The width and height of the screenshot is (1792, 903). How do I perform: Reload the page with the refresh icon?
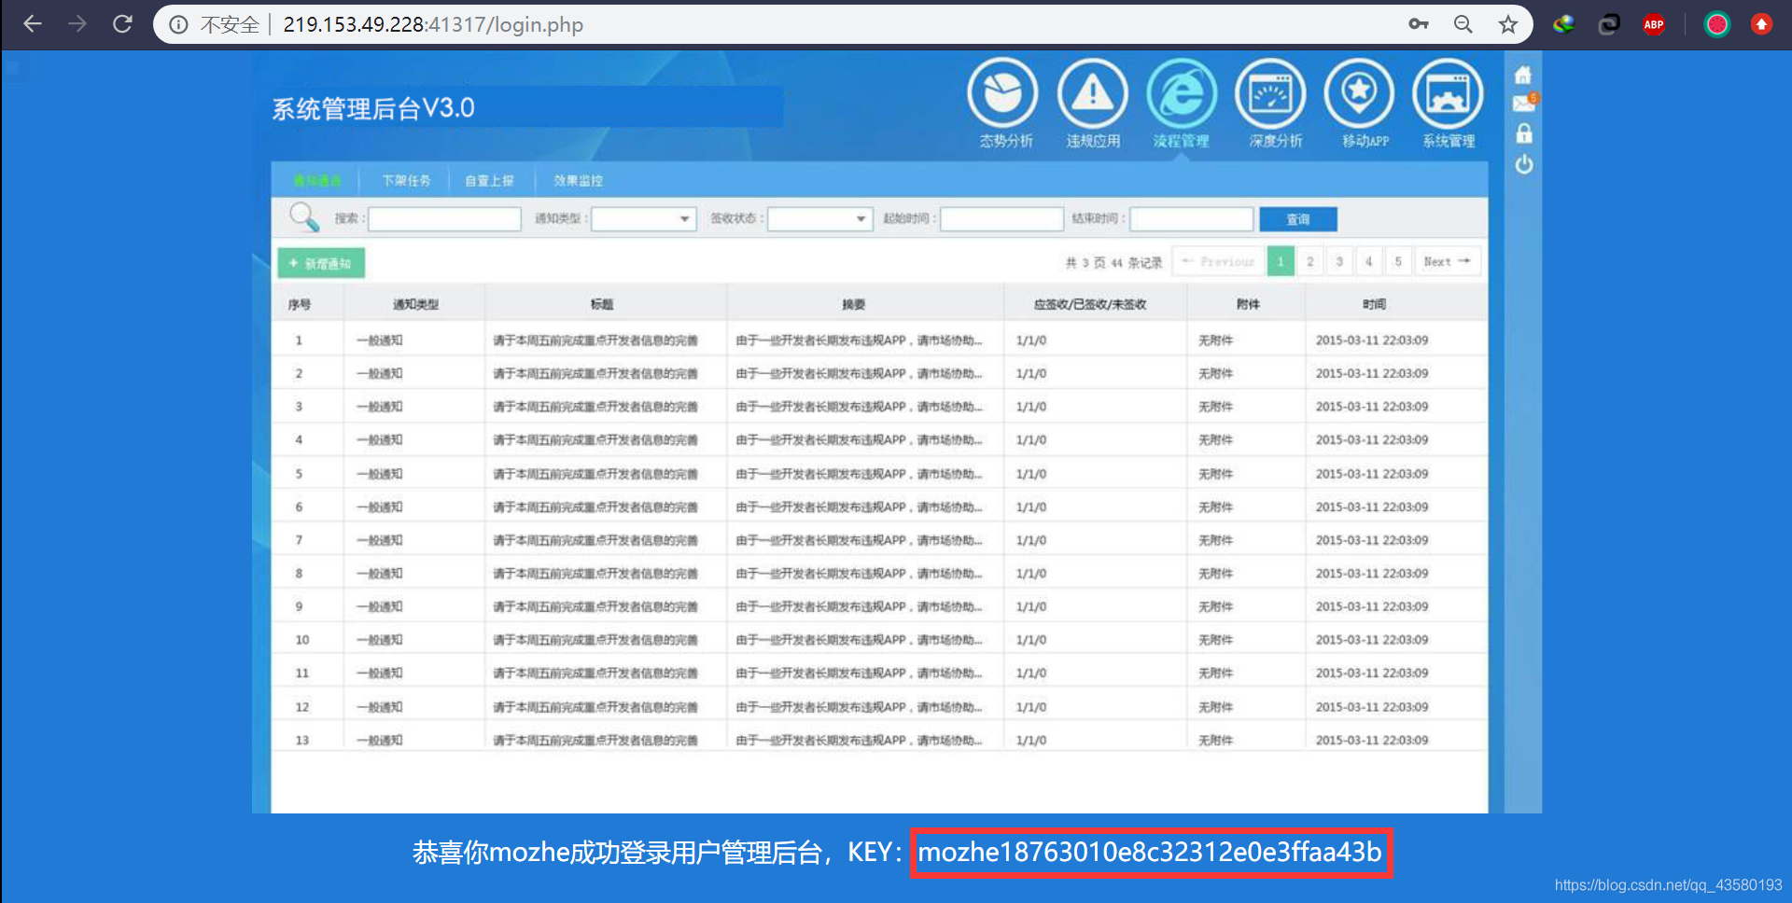pyautogui.click(x=122, y=24)
